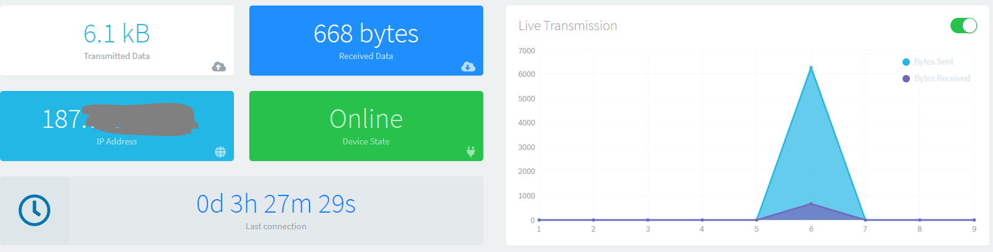Click the globe icon on IP Address card
This screenshot has width=993, height=252.
[x=220, y=152]
